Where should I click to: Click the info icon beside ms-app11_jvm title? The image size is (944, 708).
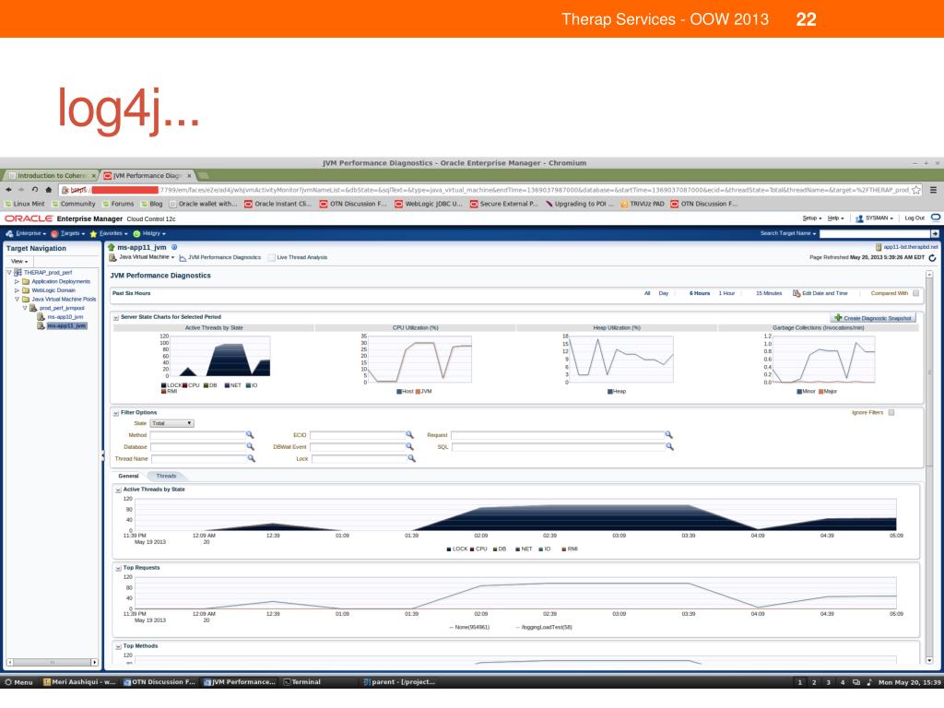[174, 247]
